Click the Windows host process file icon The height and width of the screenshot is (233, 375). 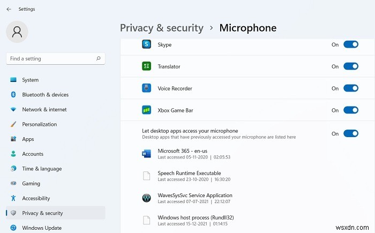146,220
